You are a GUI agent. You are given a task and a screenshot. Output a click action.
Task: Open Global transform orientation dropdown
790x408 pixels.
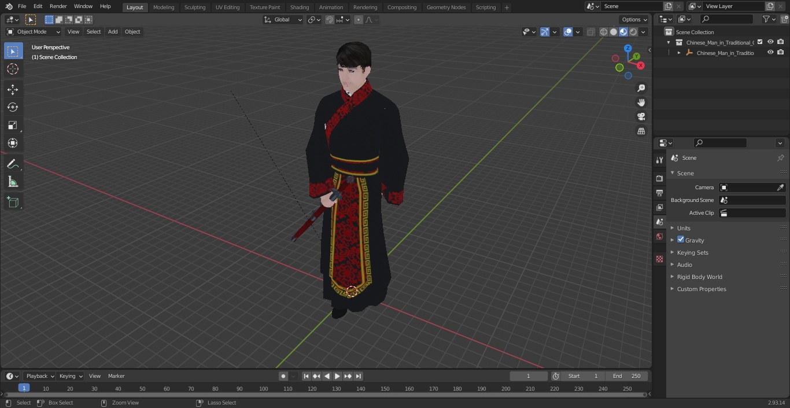click(283, 20)
